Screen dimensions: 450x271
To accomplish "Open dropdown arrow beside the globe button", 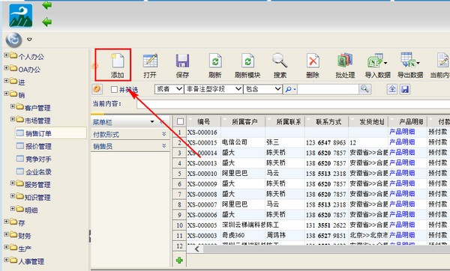I will click(29, 39).
